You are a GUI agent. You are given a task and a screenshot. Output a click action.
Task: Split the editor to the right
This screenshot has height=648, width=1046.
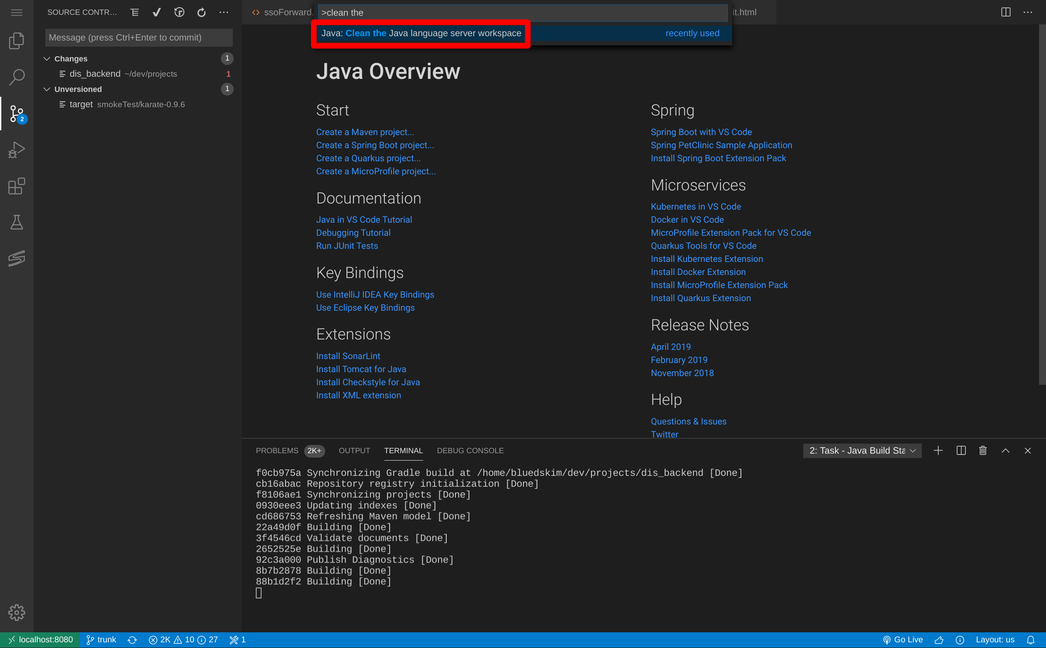[1006, 12]
